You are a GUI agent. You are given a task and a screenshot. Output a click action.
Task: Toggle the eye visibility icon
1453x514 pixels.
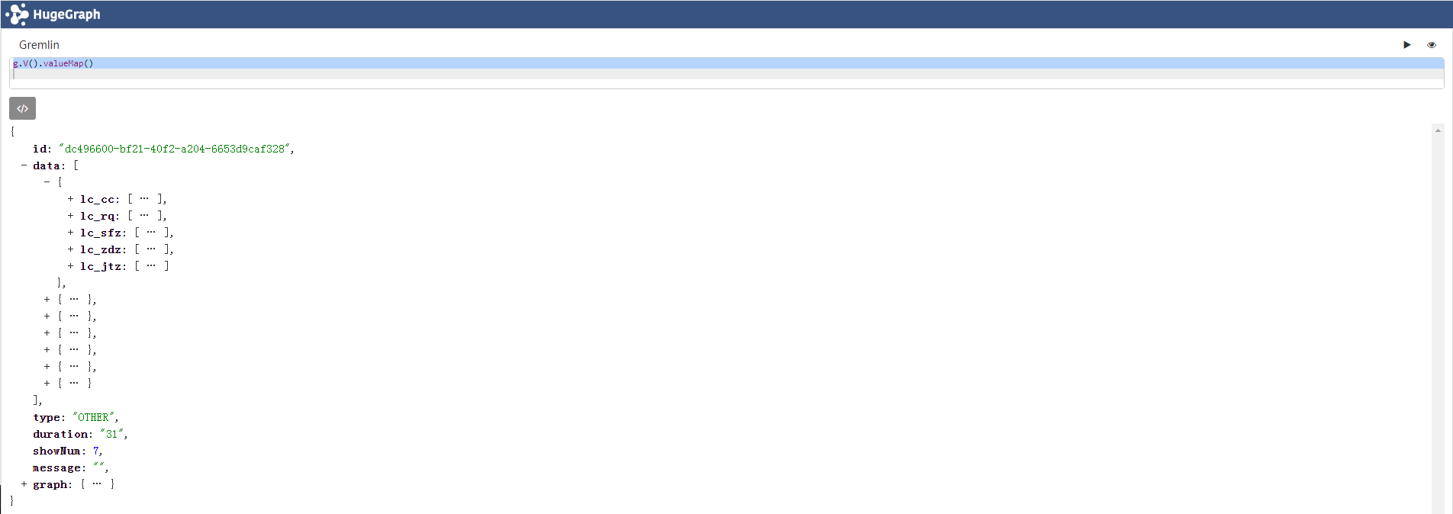[x=1432, y=45]
